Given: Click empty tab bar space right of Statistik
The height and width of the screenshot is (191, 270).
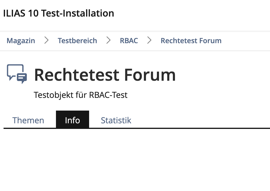Looking at the screenshot, I should (201, 120).
